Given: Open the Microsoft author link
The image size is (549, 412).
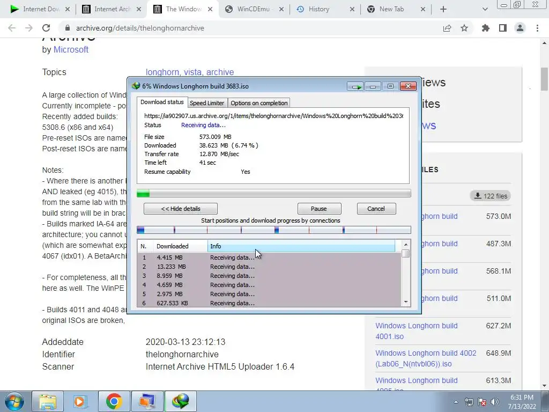Looking at the screenshot, I should coord(71,50).
